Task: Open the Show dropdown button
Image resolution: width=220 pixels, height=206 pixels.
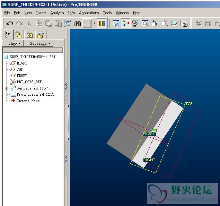Action: tap(13, 43)
